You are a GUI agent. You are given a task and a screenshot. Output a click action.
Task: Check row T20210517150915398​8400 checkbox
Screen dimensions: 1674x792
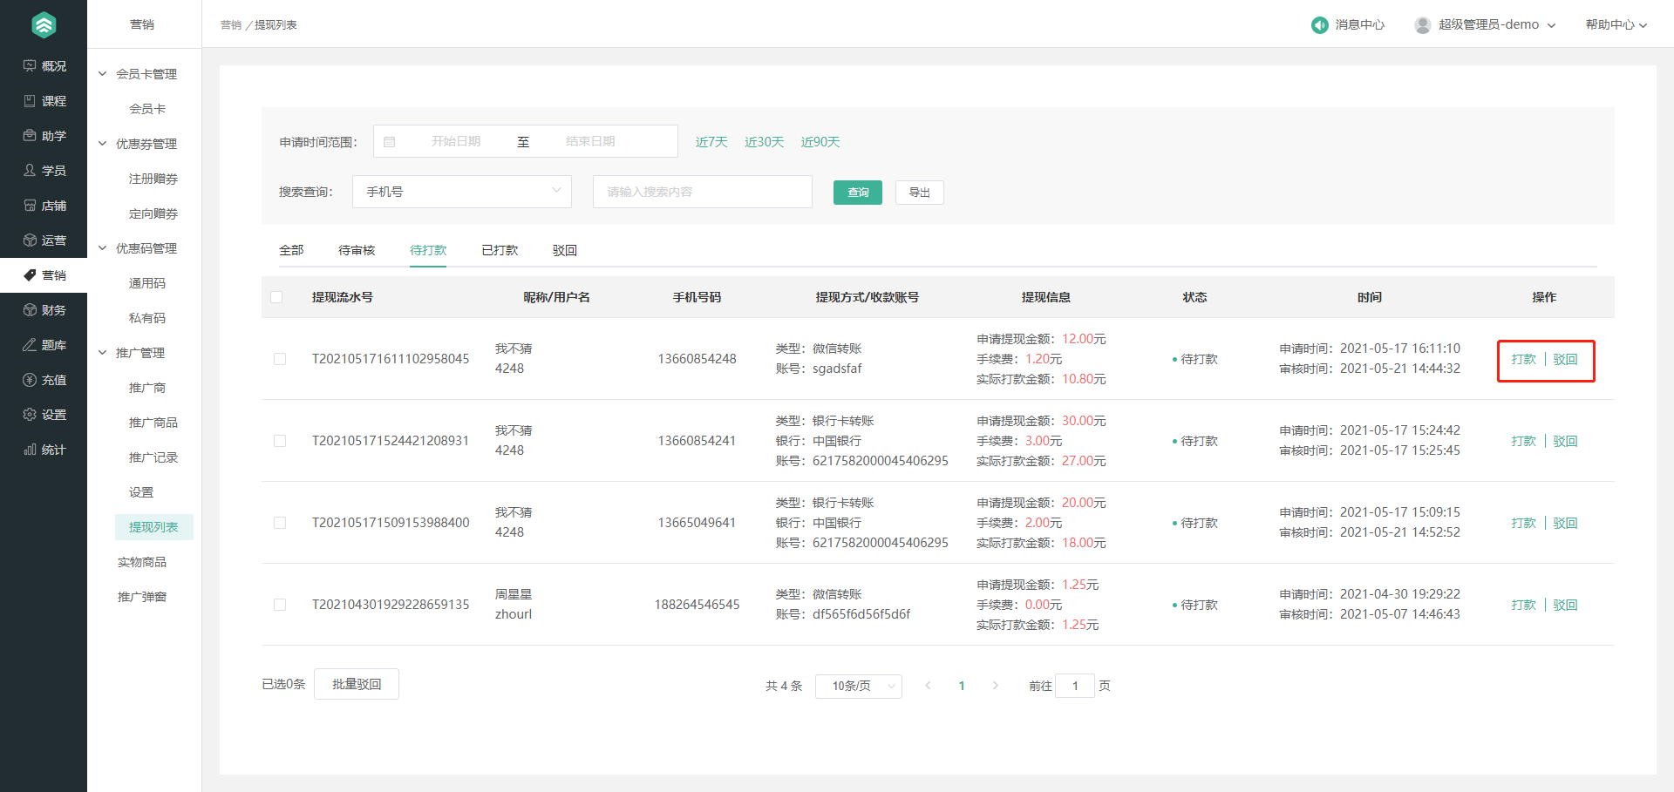tap(280, 523)
